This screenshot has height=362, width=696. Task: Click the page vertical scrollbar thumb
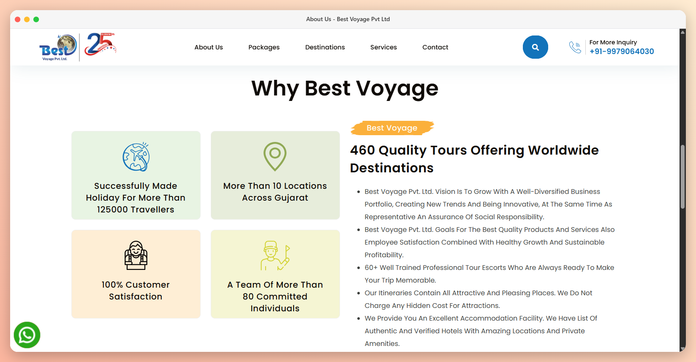click(682, 177)
